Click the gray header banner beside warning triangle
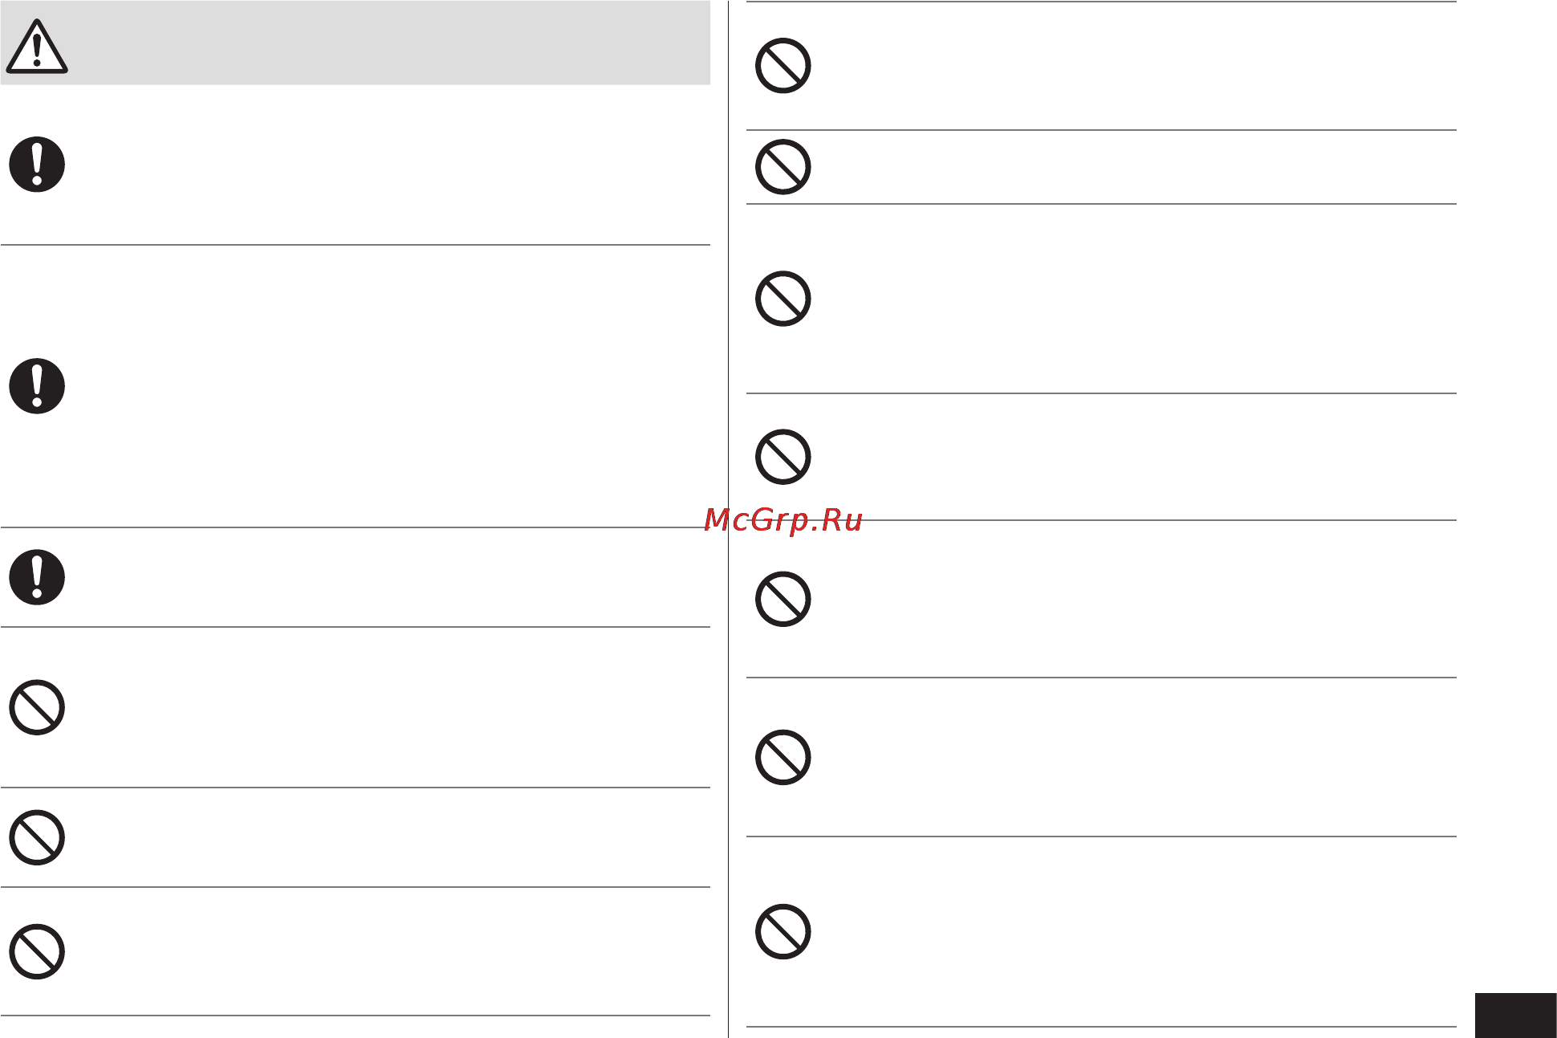The width and height of the screenshot is (1557, 1038). click(389, 43)
